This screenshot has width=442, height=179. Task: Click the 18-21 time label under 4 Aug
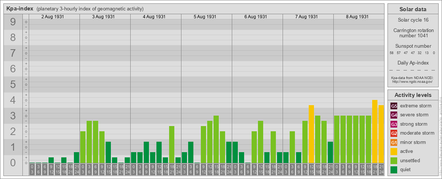point(172,170)
